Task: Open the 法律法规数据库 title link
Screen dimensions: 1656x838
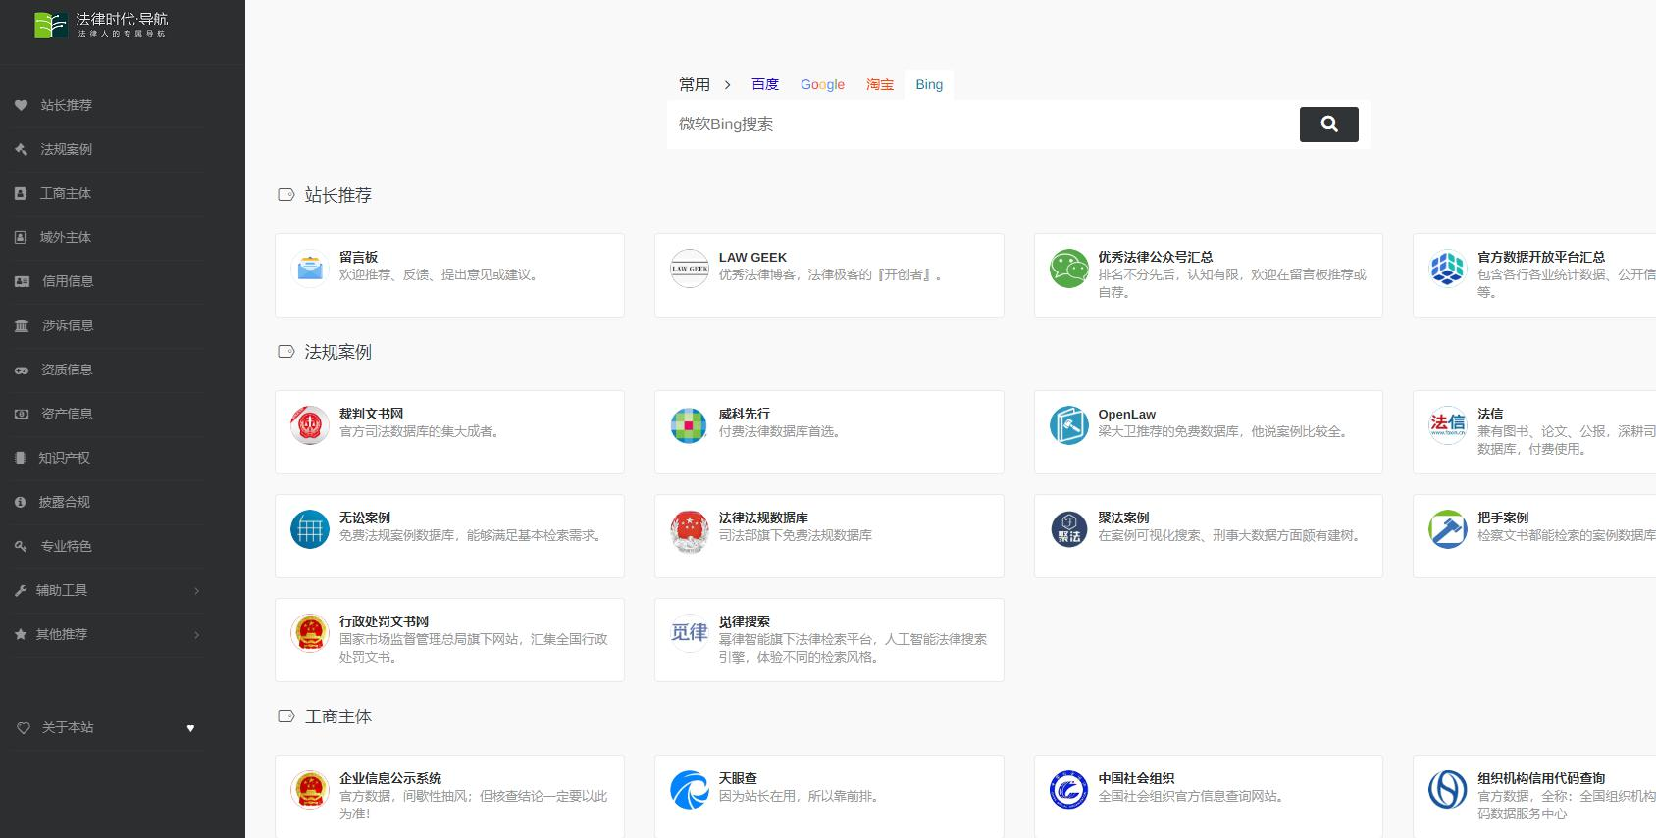Action: [x=763, y=518]
